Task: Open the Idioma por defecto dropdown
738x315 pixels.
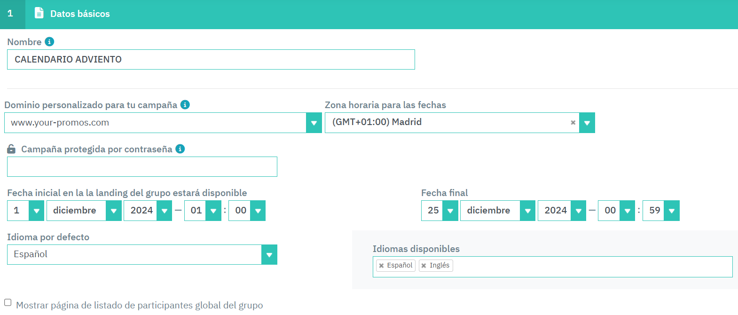Action: click(269, 255)
